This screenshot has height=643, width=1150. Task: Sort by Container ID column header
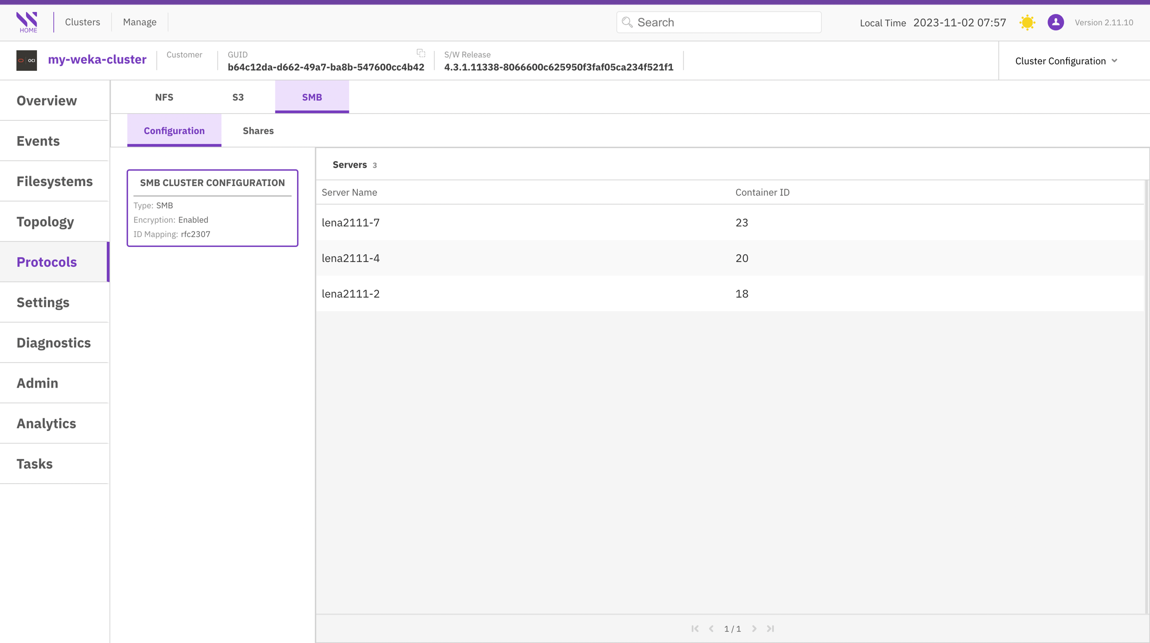(762, 193)
